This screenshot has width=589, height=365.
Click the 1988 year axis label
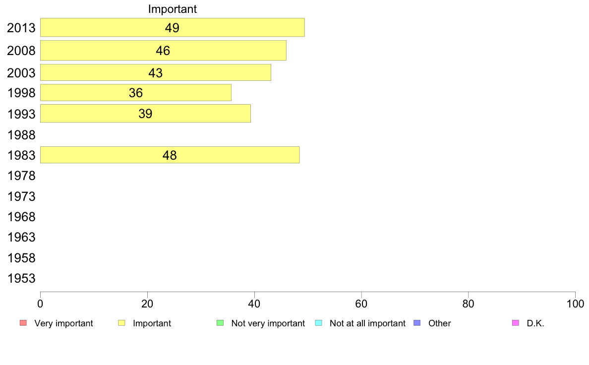click(x=21, y=135)
